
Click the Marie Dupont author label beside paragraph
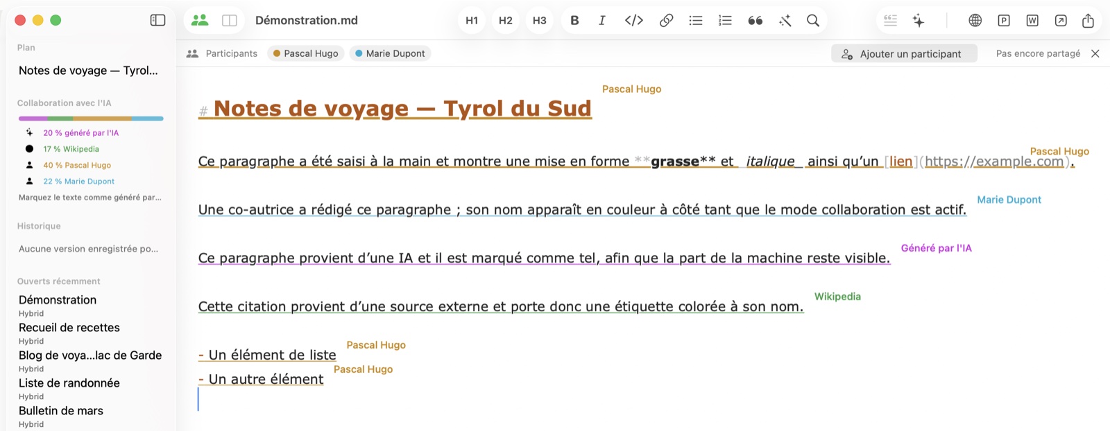[x=1009, y=200]
